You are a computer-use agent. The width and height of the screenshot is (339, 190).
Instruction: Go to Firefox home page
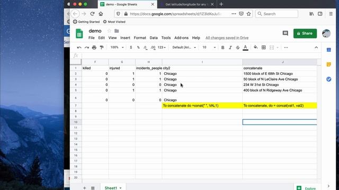pos(101,14)
